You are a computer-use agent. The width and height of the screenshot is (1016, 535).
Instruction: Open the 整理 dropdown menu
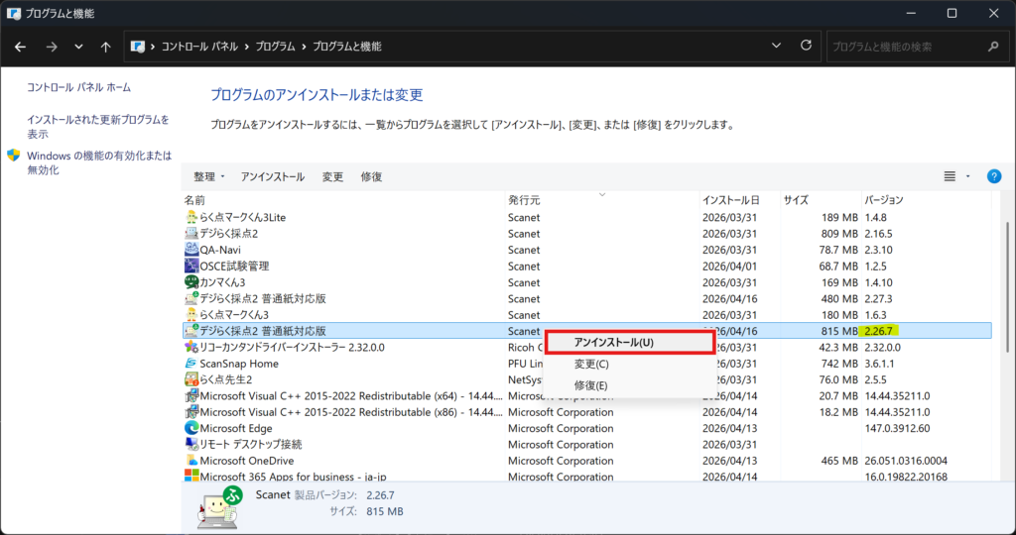coord(209,176)
